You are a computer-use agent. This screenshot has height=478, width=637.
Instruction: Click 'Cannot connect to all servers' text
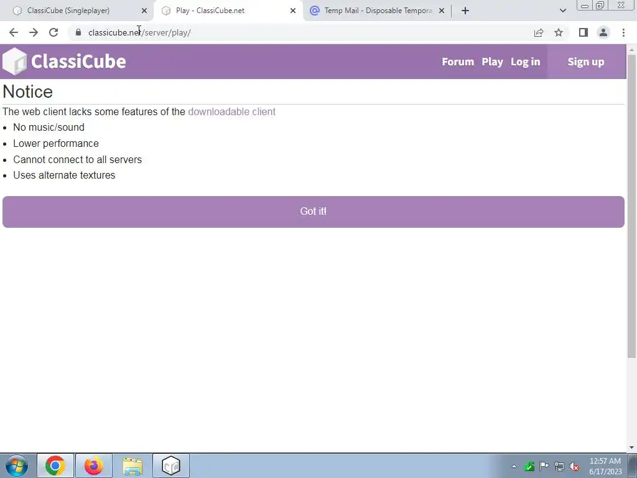pyautogui.click(x=78, y=160)
